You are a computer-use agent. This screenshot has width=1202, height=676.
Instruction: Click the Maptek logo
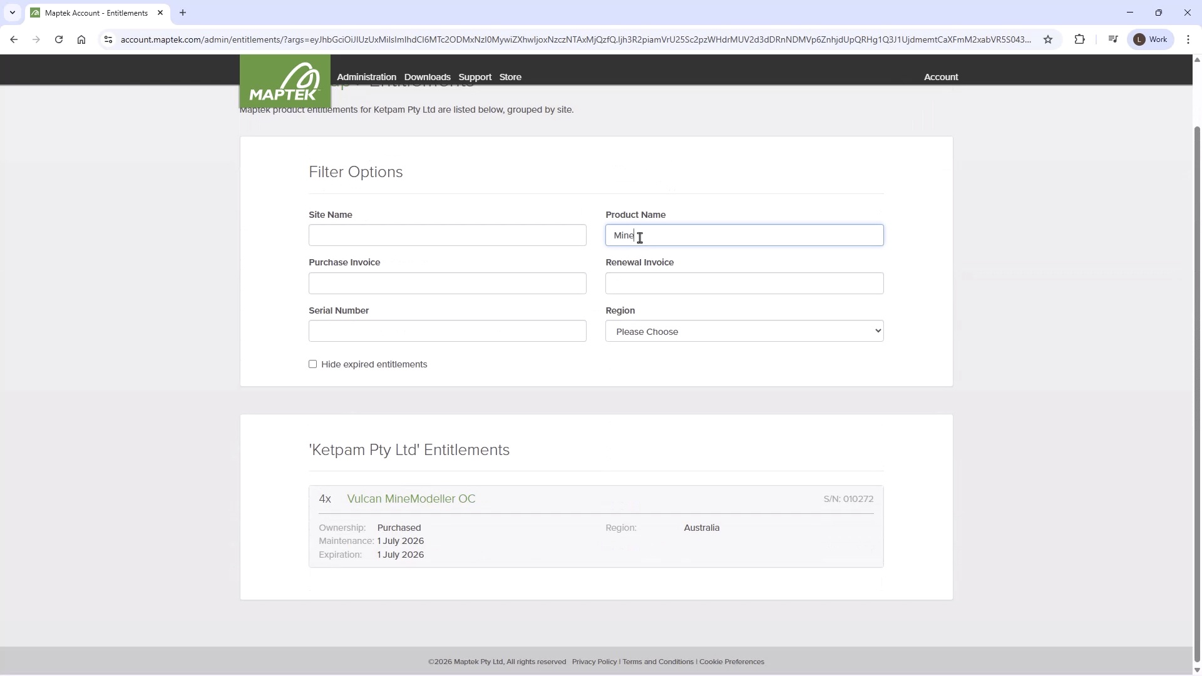click(x=285, y=82)
